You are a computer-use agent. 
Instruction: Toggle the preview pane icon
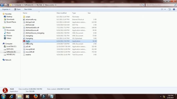point(169,9)
